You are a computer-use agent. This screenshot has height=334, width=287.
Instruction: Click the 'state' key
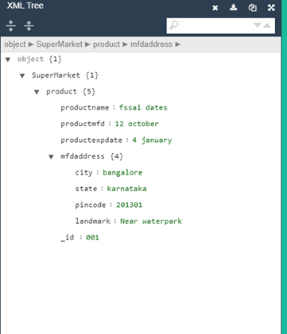(86, 189)
